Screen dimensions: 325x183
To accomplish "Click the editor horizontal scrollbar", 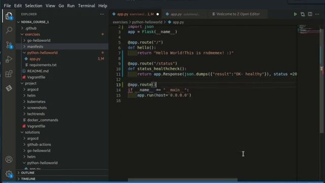I will [x=183, y=180].
